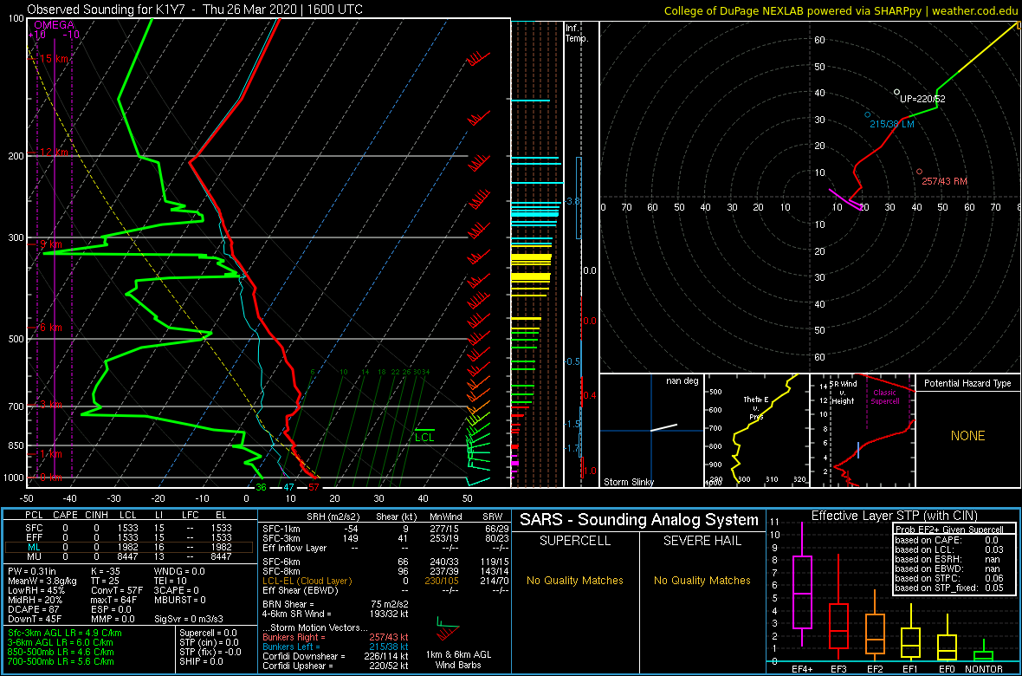
Task: Click the 'SARS - Sounding Analog System' heading
Action: (639, 520)
